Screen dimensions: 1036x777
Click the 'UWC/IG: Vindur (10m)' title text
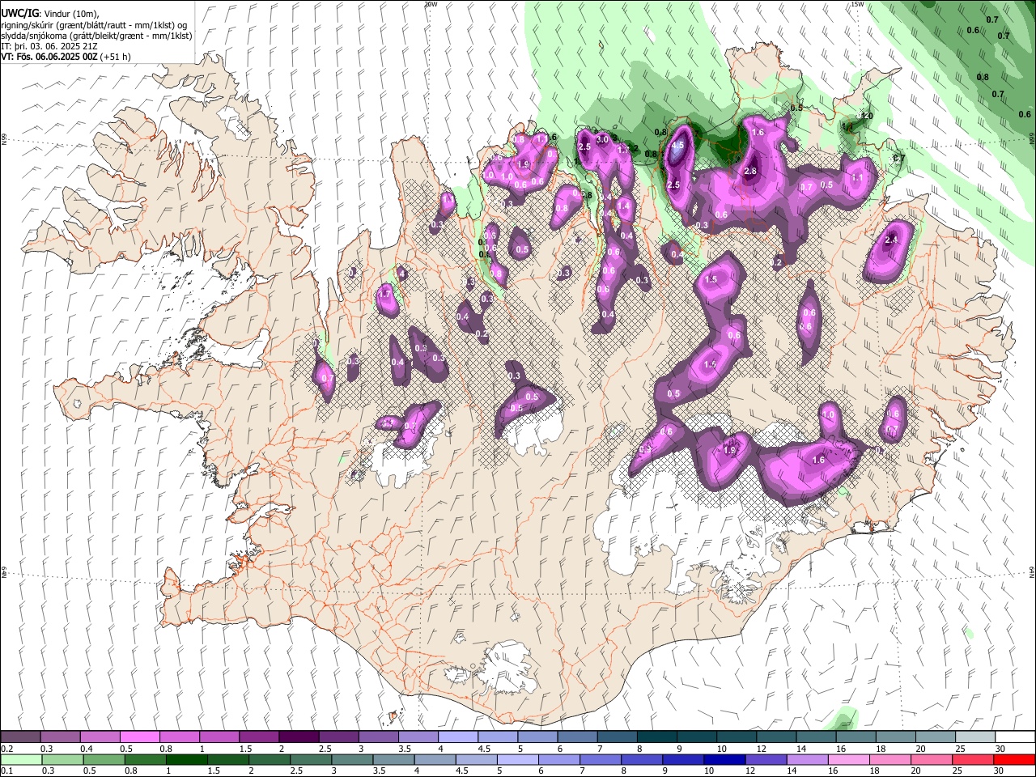coord(50,14)
